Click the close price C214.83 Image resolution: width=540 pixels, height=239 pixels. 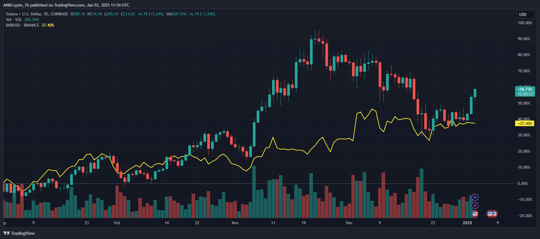click(128, 14)
